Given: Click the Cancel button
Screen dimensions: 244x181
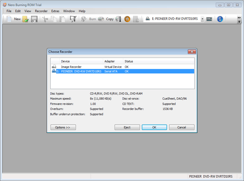Looking at the screenshot, I should point(182,127).
